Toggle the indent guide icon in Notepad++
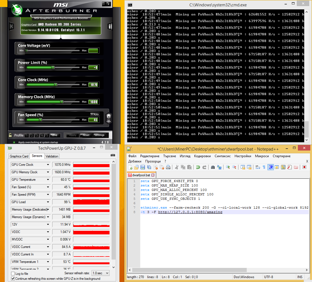 271,167
